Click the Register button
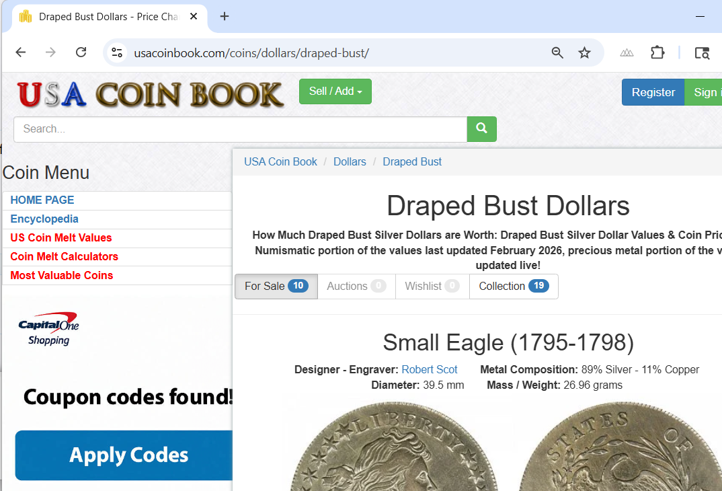 653,92
